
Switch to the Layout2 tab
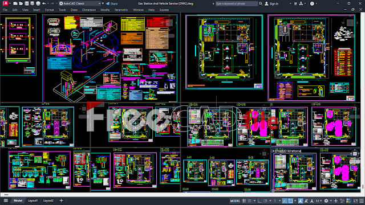pyautogui.click(x=48, y=200)
